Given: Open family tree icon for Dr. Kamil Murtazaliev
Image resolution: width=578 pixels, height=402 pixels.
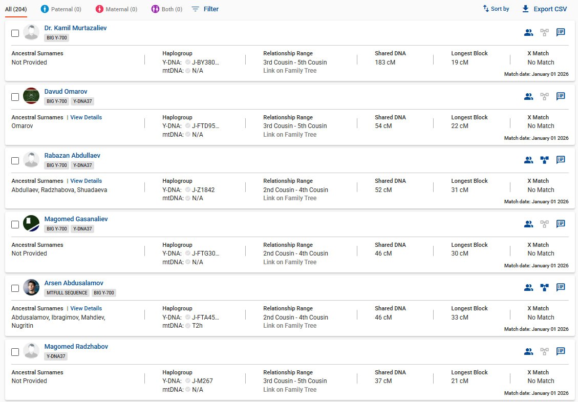Looking at the screenshot, I should (544, 32).
